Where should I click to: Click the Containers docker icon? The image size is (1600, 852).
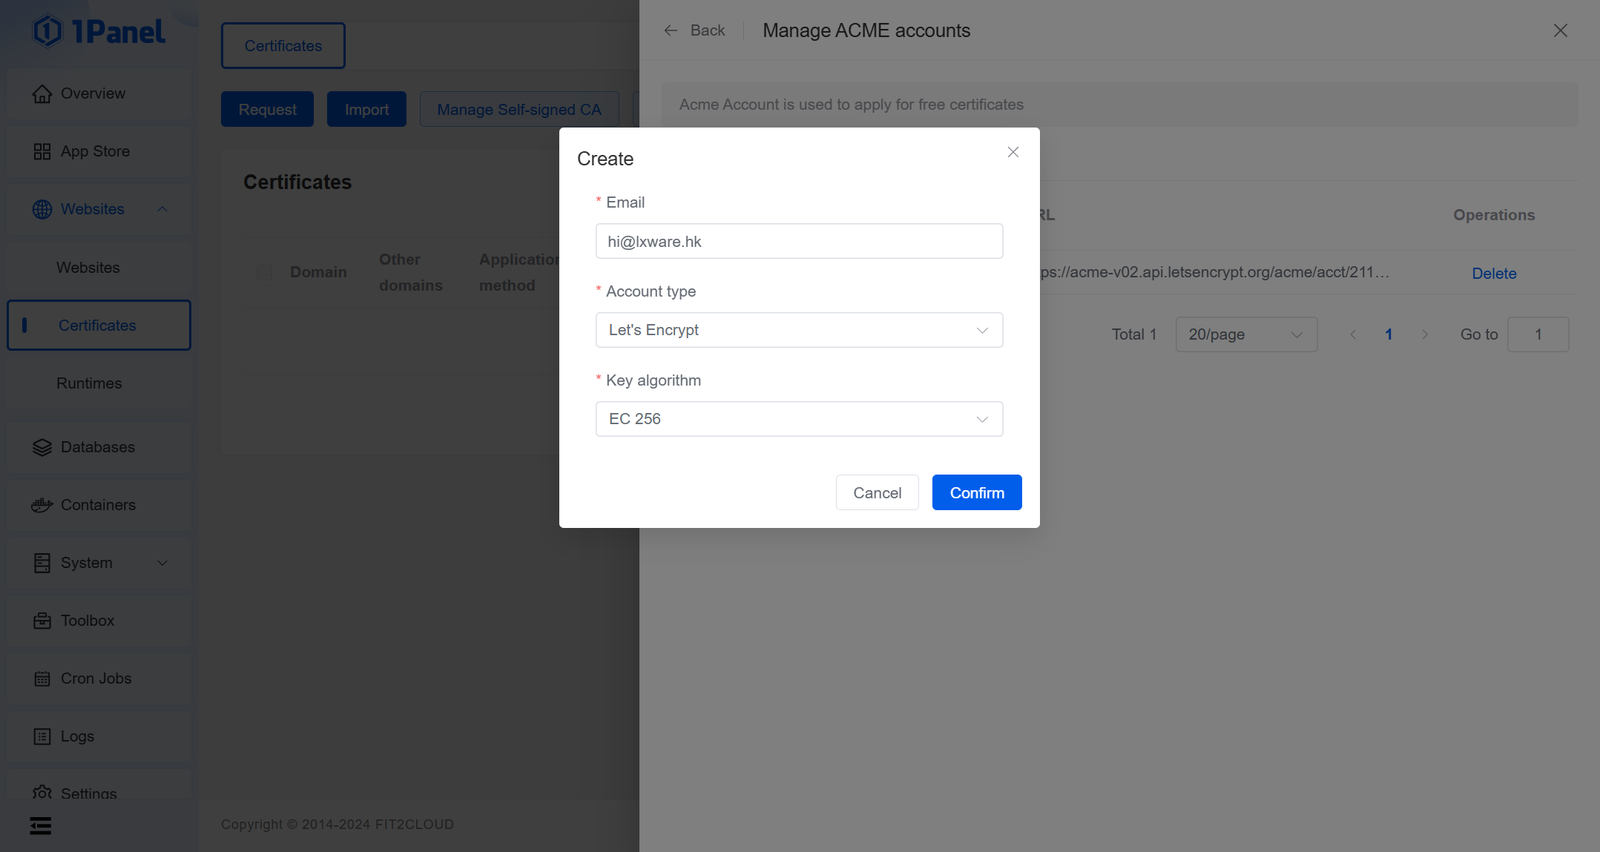(x=42, y=506)
